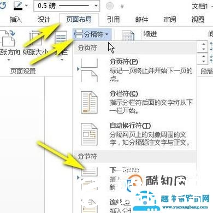
Task: Open the 邮件 tab
Action: [x=141, y=19]
